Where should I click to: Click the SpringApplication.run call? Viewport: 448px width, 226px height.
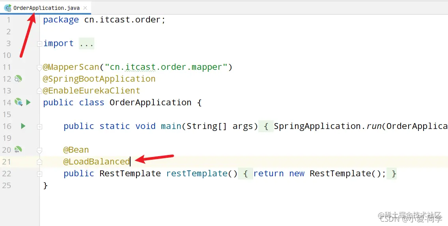[x=328, y=126]
